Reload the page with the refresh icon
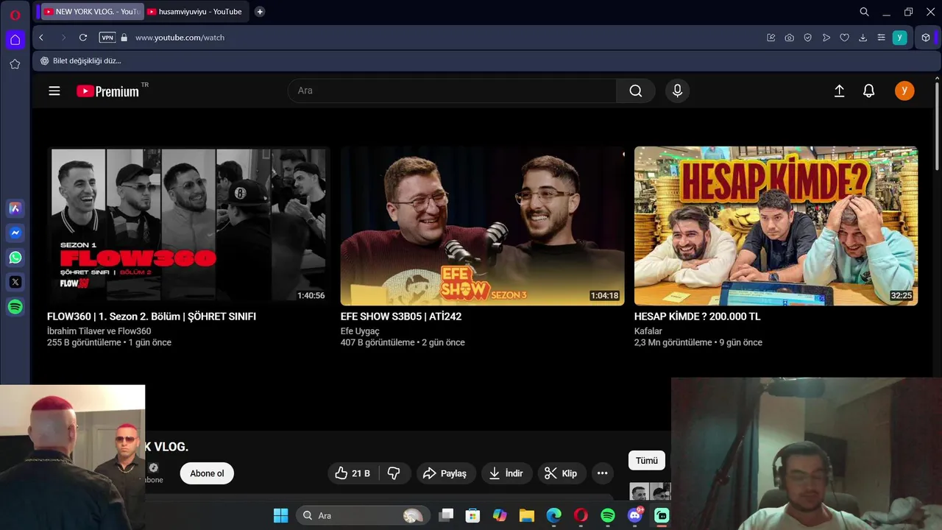942x530 pixels. click(x=83, y=38)
